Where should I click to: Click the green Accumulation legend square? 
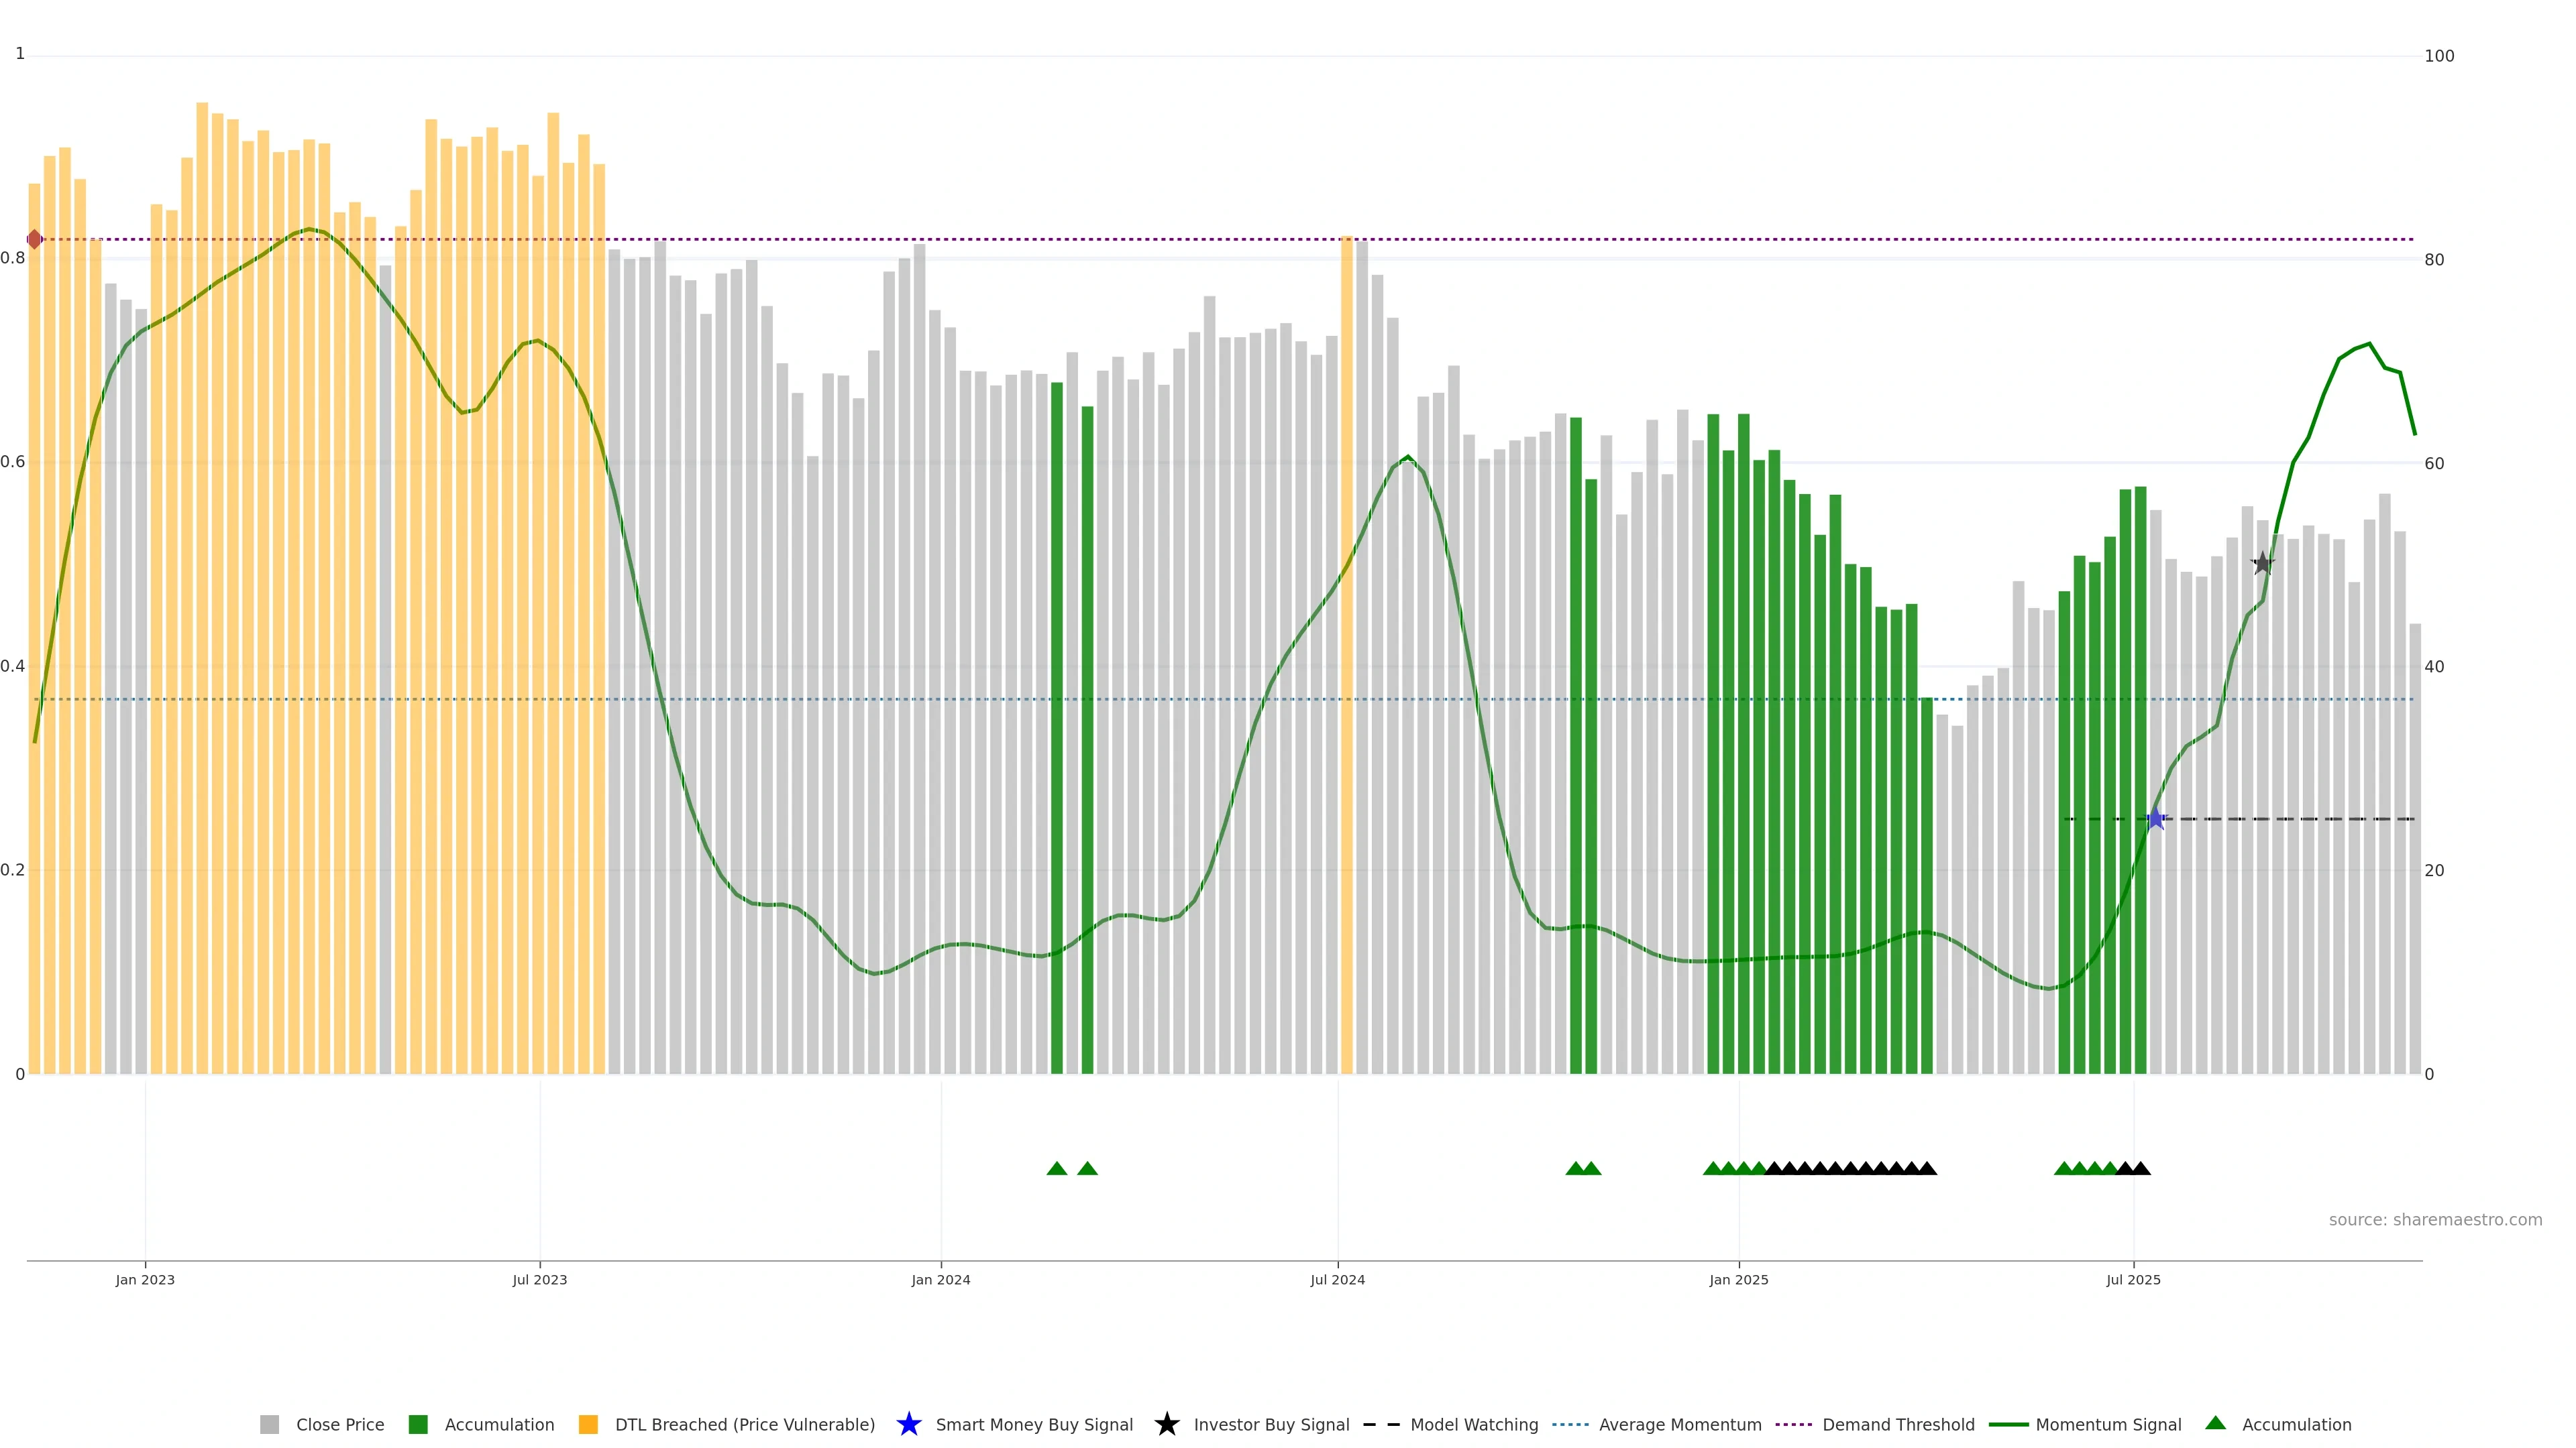coord(418,1424)
